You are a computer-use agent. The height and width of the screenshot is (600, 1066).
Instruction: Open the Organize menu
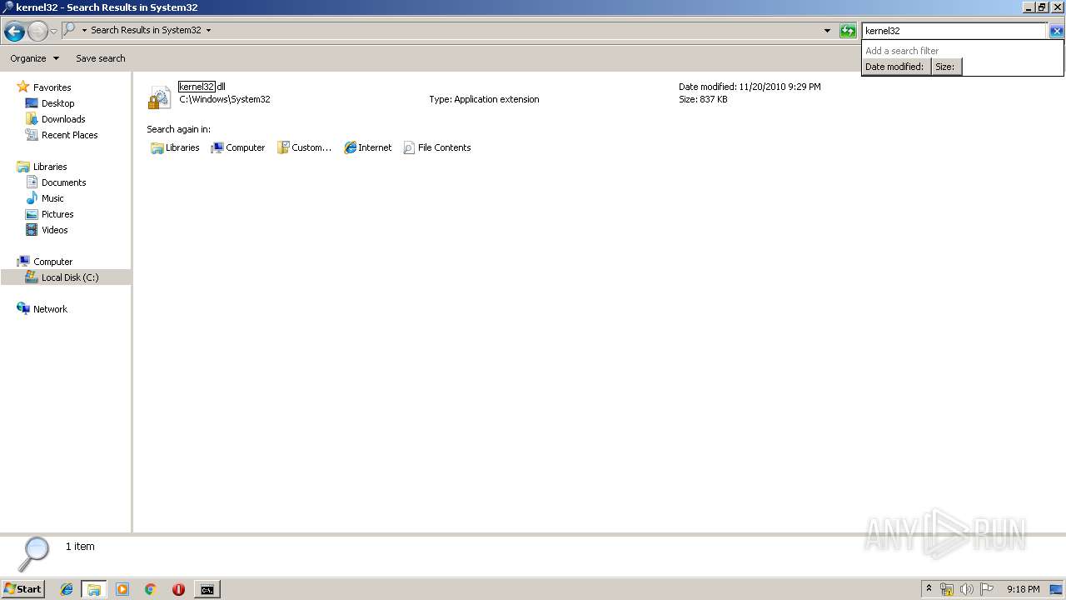coord(34,58)
